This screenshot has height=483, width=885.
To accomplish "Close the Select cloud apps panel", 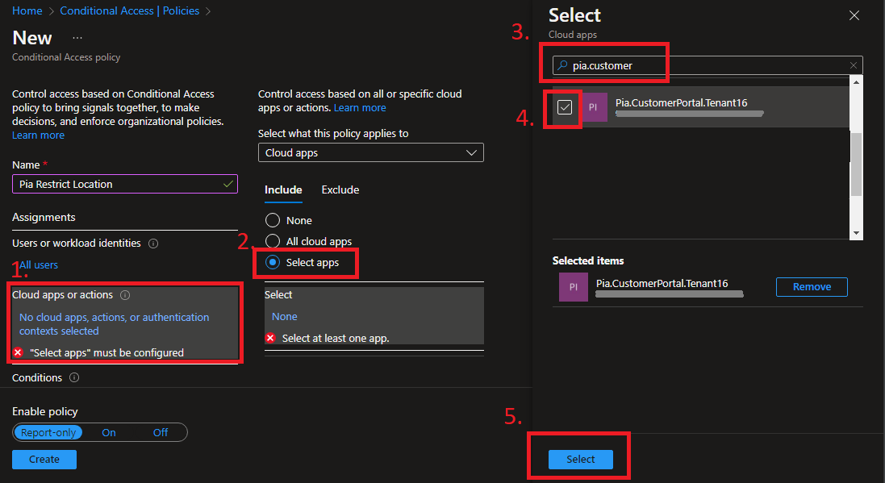I will (854, 16).
